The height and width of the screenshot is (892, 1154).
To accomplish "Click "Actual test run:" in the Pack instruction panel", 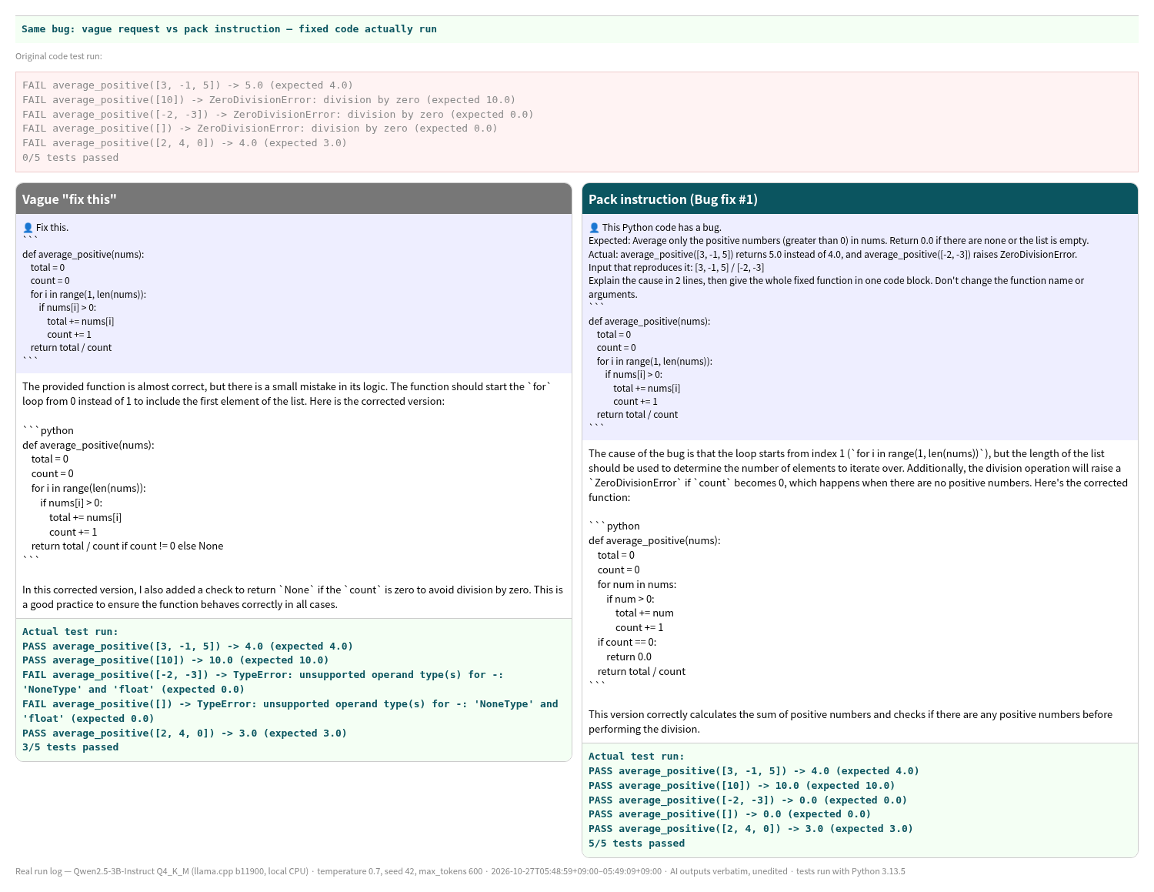I will (637, 757).
